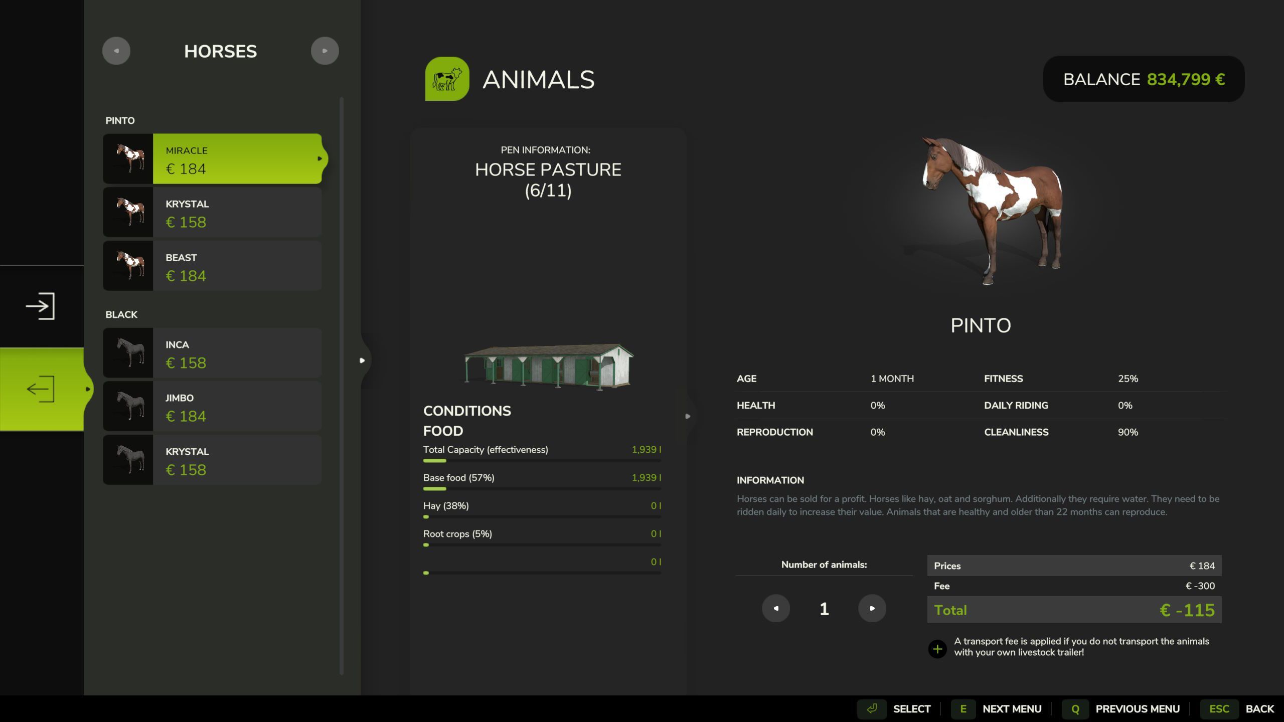Switch to the buy animals tab icon
This screenshot has width=1284, height=722.
pyautogui.click(x=40, y=306)
